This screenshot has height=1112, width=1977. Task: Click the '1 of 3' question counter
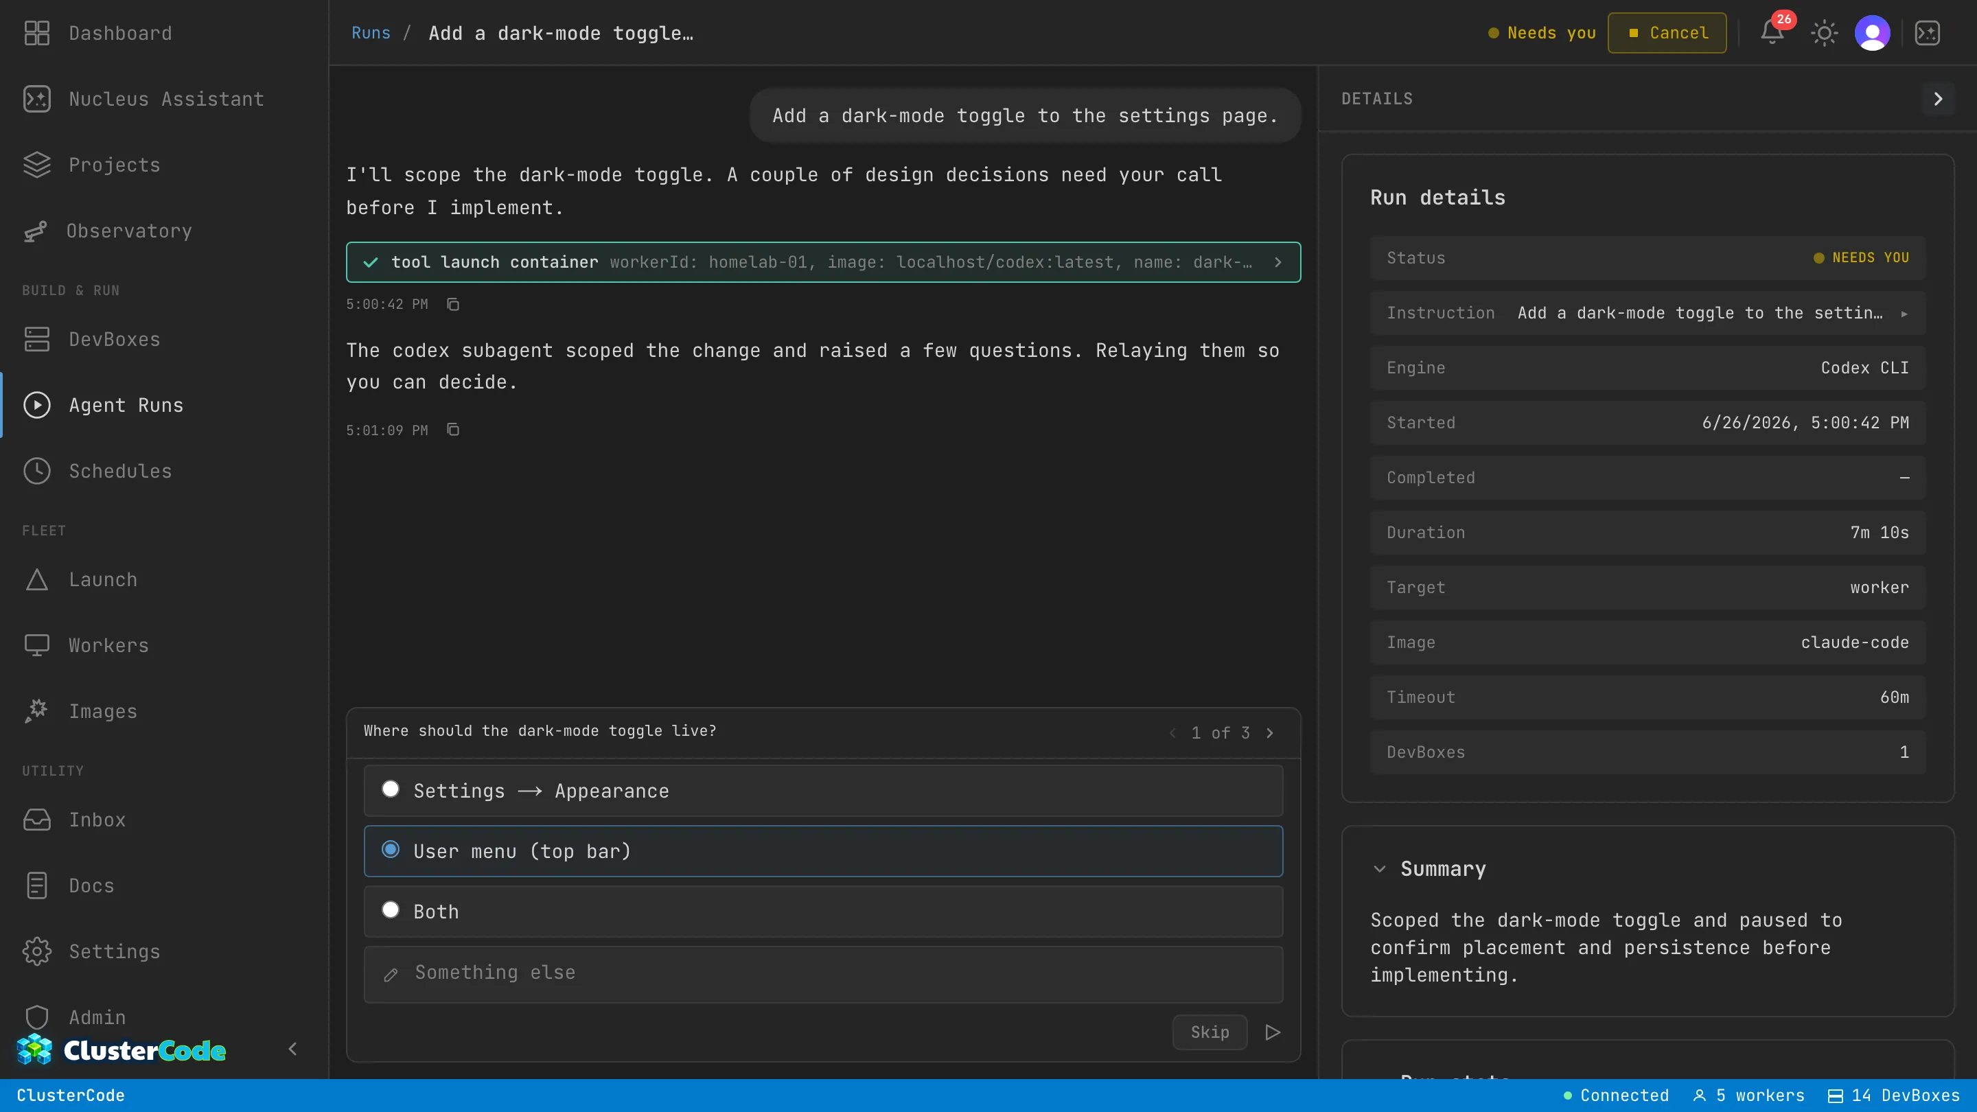point(1221,733)
